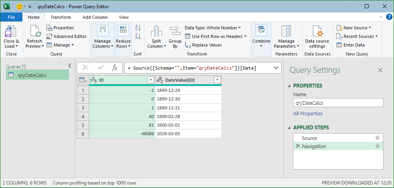
Task: Collapse the APPLIED STEPS section
Action: coord(289,127)
